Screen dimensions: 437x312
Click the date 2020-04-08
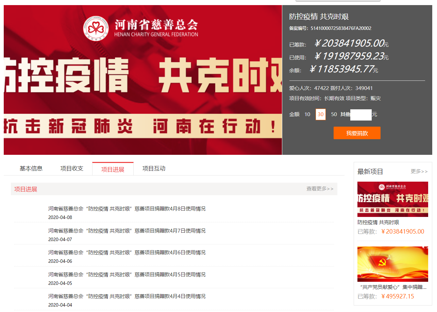click(x=60, y=217)
